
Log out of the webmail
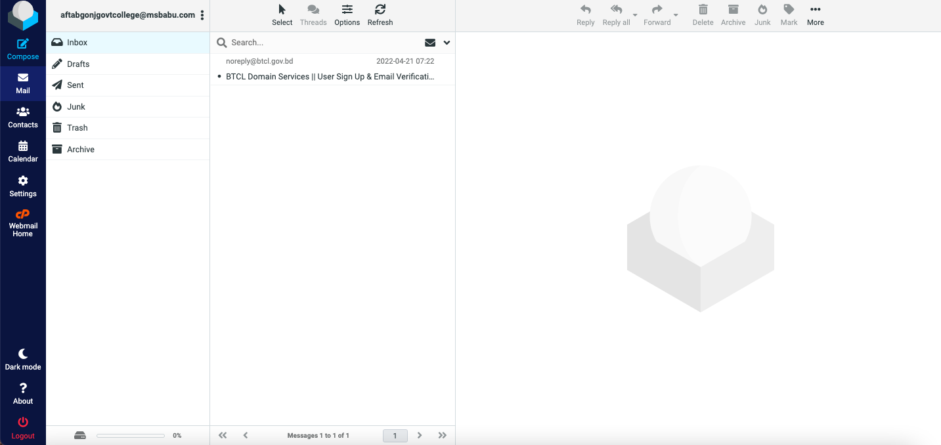[23, 428]
